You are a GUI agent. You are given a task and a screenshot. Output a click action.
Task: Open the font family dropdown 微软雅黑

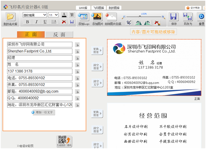coord(35,15)
